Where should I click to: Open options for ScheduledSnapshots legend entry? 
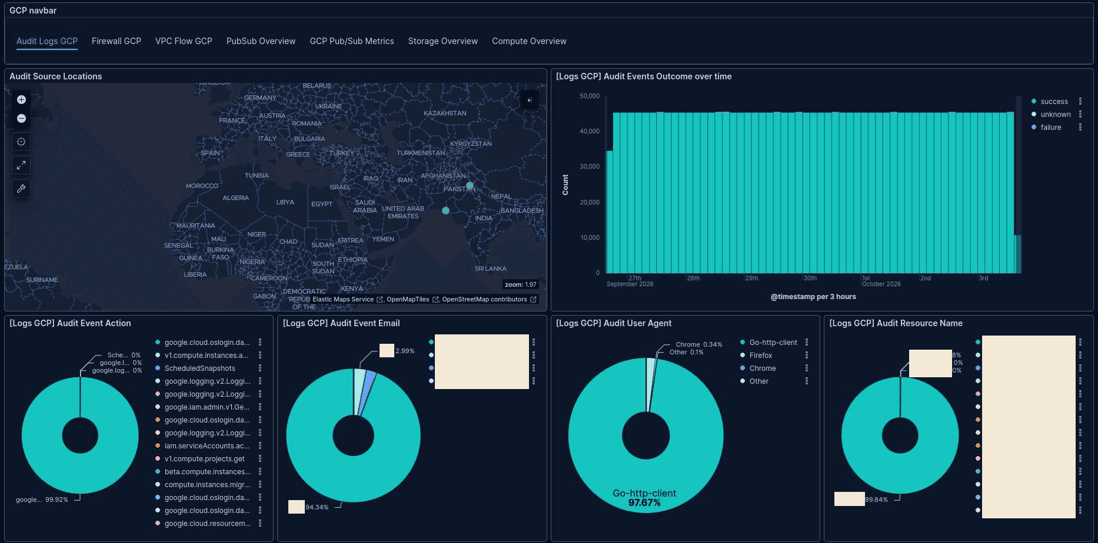260,368
